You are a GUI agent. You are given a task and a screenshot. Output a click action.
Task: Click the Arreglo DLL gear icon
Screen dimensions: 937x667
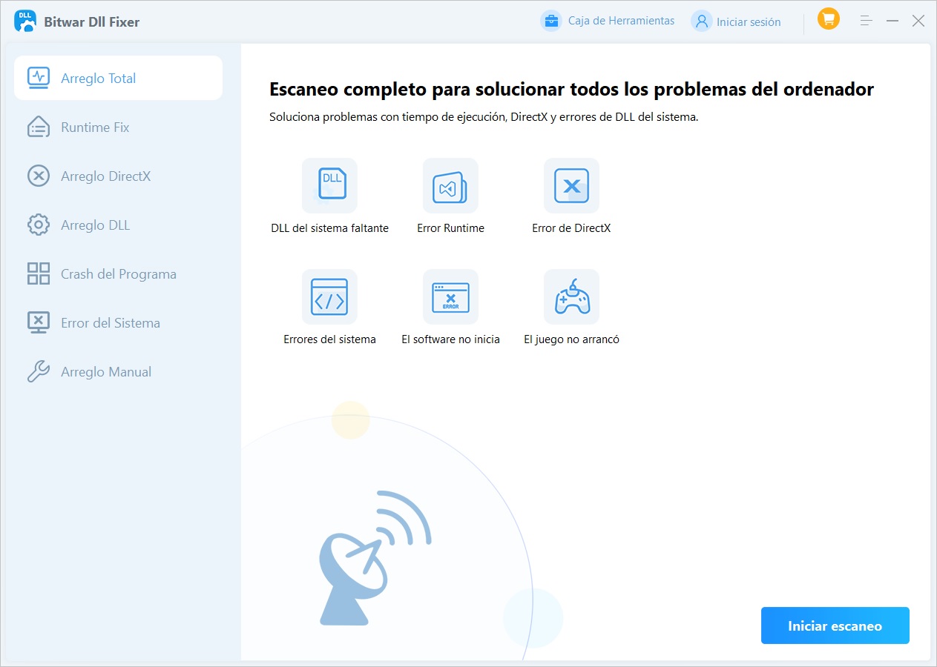39,225
